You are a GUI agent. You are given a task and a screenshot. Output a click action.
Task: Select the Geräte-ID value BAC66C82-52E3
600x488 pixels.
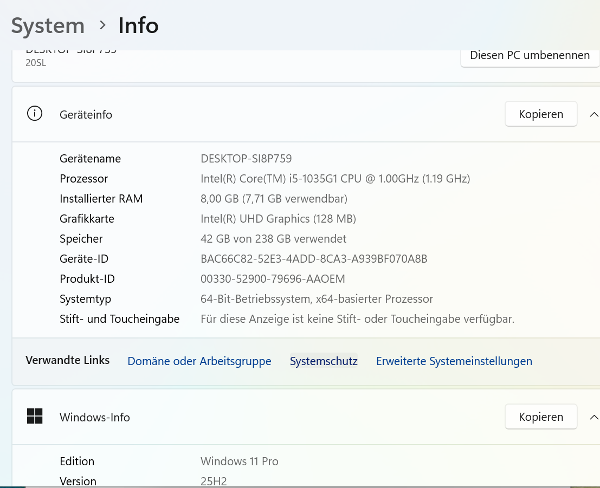click(314, 259)
